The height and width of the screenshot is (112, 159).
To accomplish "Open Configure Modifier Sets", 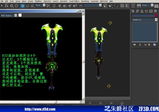I will click(155, 45).
